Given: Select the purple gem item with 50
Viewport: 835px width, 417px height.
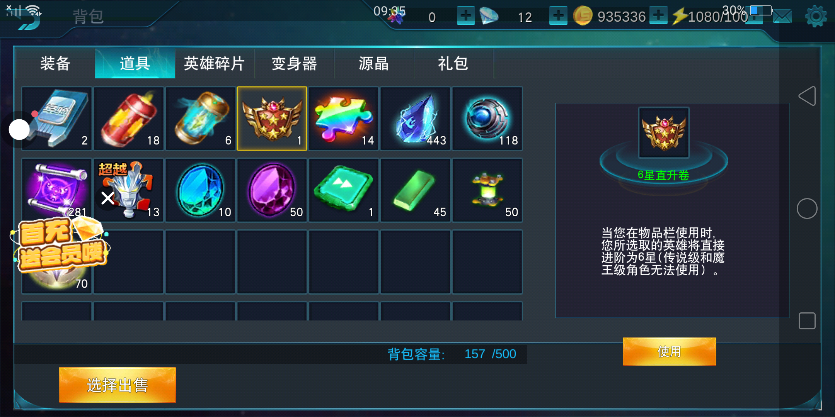Looking at the screenshot, I should (x=272, y=190).
